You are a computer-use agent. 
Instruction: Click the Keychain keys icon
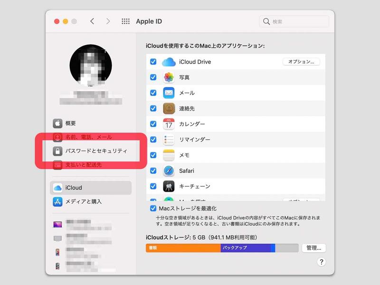pyautogui.click(x=169, y=186)
